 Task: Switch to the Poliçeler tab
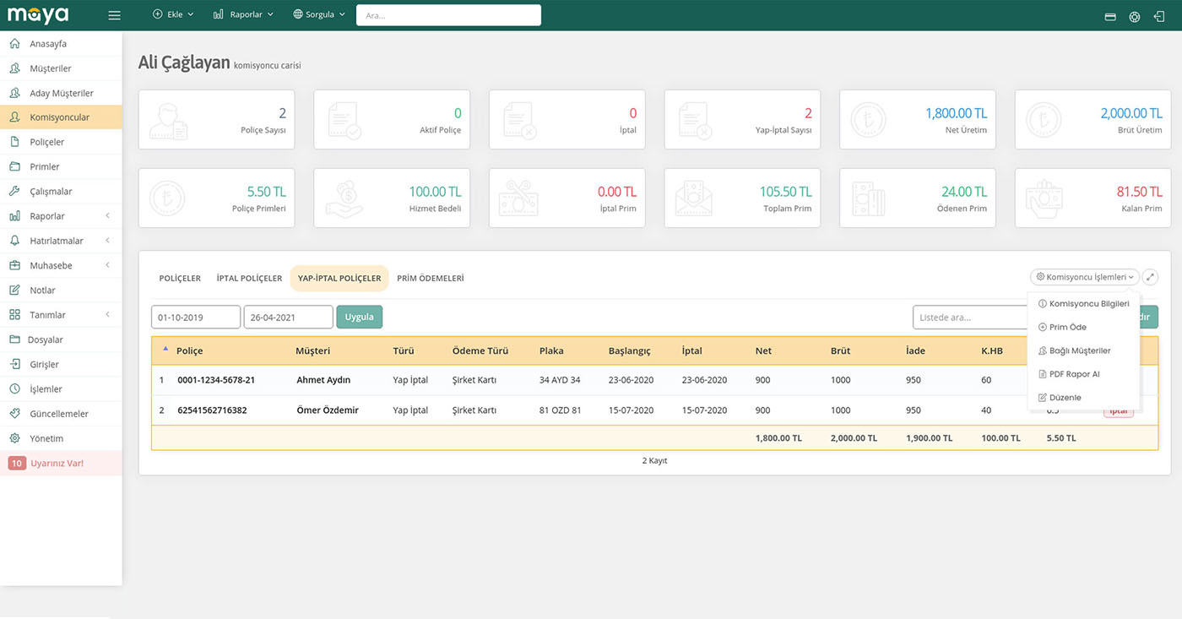point(180,278)
